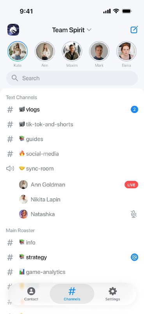Tap the compose new message icon
This screenshot has height=314, width=144.
134,30
